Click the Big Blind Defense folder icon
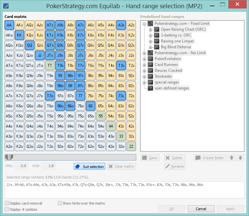This screenshot has width=249, height=216. pyautogui.click(x=157, y=47)
